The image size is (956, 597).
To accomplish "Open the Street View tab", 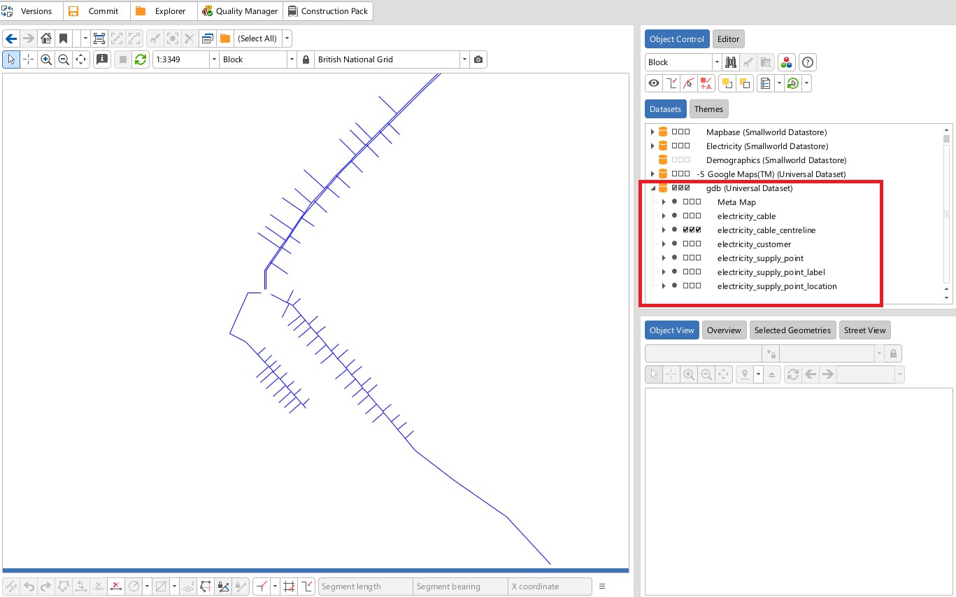I will pos(865,330).
